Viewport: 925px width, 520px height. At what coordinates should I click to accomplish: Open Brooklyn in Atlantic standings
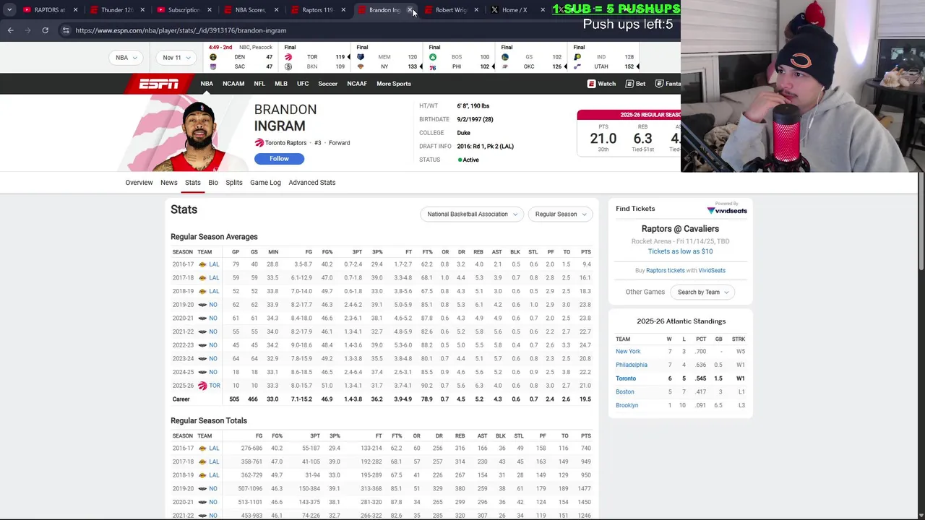point(627,406)
